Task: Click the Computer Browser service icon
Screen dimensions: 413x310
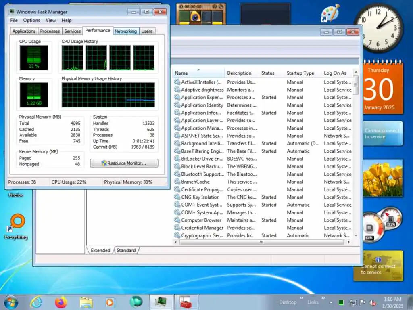Action: pyautogui.click(x=177, y=220)
